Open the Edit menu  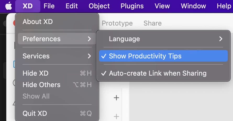point(72,6)
